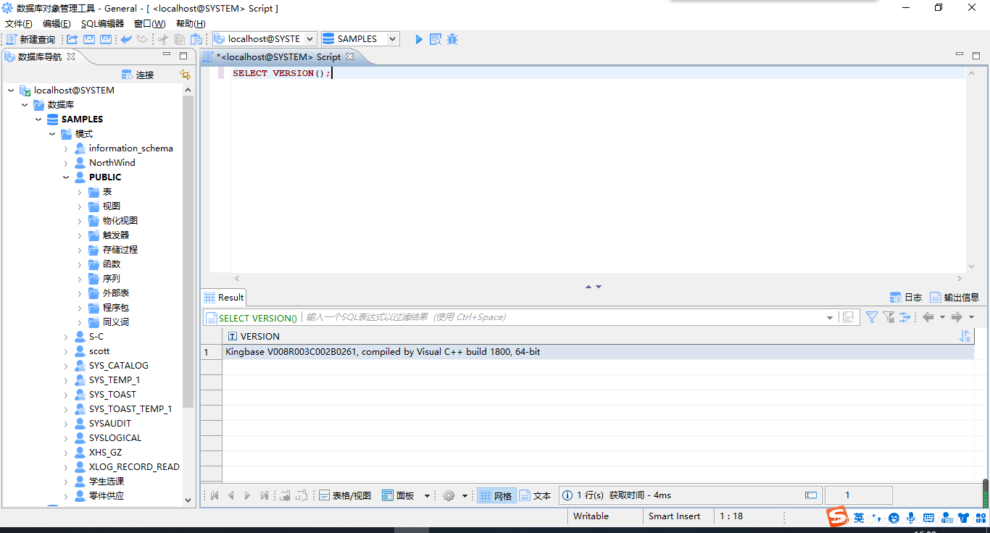Click the remove filter funnel icon
990x533 pixels.
tap(889, 317)
